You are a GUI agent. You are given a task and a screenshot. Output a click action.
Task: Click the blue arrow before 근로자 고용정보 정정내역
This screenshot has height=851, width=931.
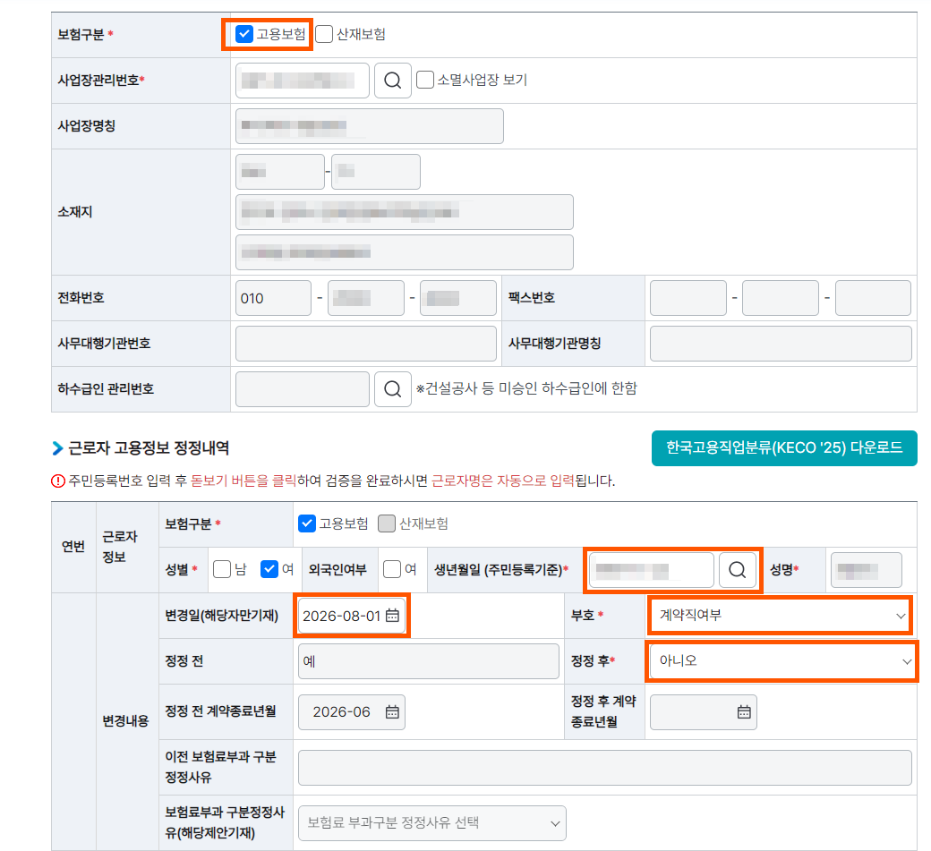57,448
